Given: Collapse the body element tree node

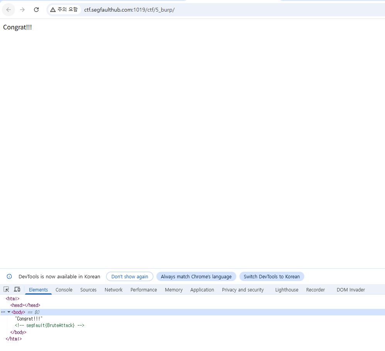Looking at the screenshot, I should point(9,312).
